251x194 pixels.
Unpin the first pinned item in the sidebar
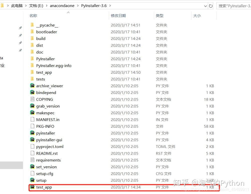[20, 28]
